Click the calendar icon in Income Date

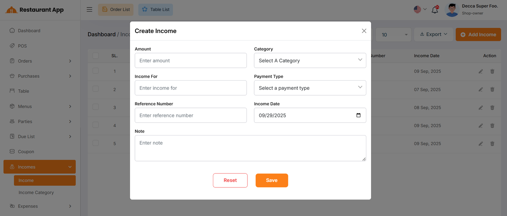coord(358,115)
